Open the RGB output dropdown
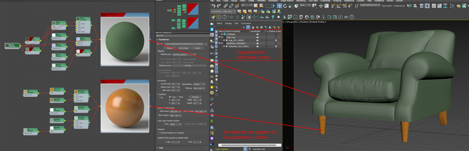Screen dimensions: 469x151 pos(176,112)
